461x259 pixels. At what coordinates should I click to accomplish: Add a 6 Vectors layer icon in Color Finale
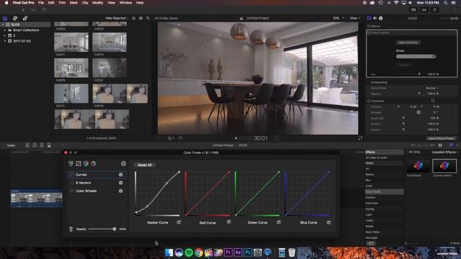point(94,163)
